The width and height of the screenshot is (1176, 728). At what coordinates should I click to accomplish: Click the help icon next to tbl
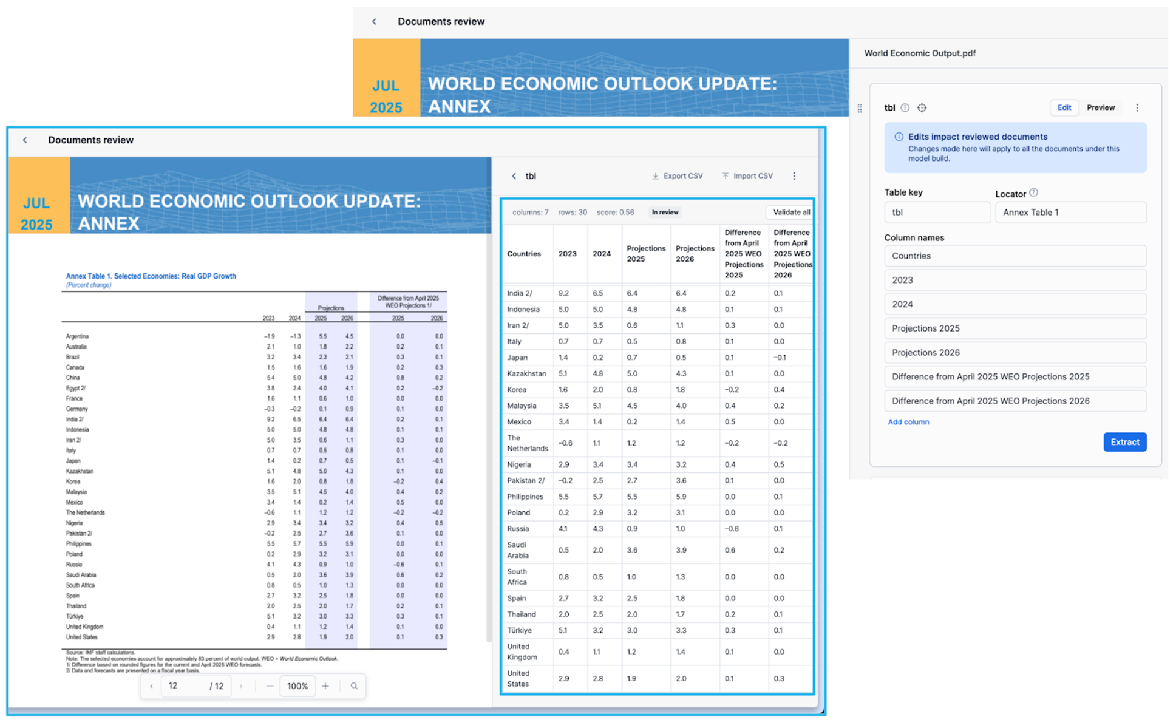click(x=905, y=107)
